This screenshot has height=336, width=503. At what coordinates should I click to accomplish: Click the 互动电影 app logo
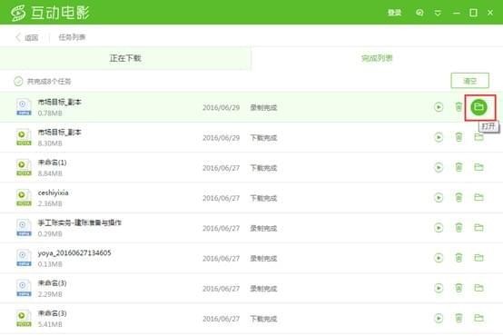[50, 13]
